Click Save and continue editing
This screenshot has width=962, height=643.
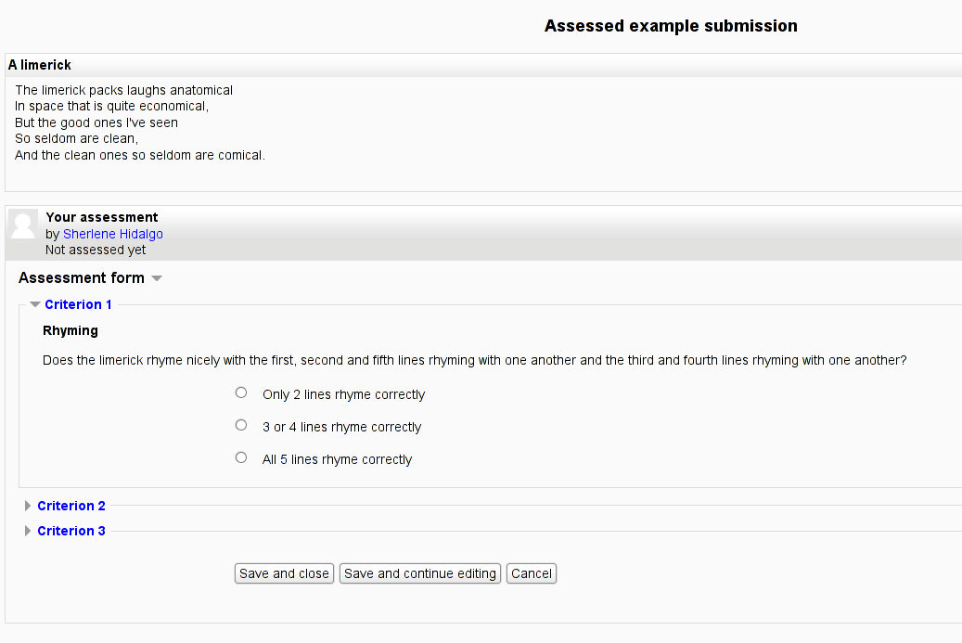pyautogui.click(x=420, y=573)
